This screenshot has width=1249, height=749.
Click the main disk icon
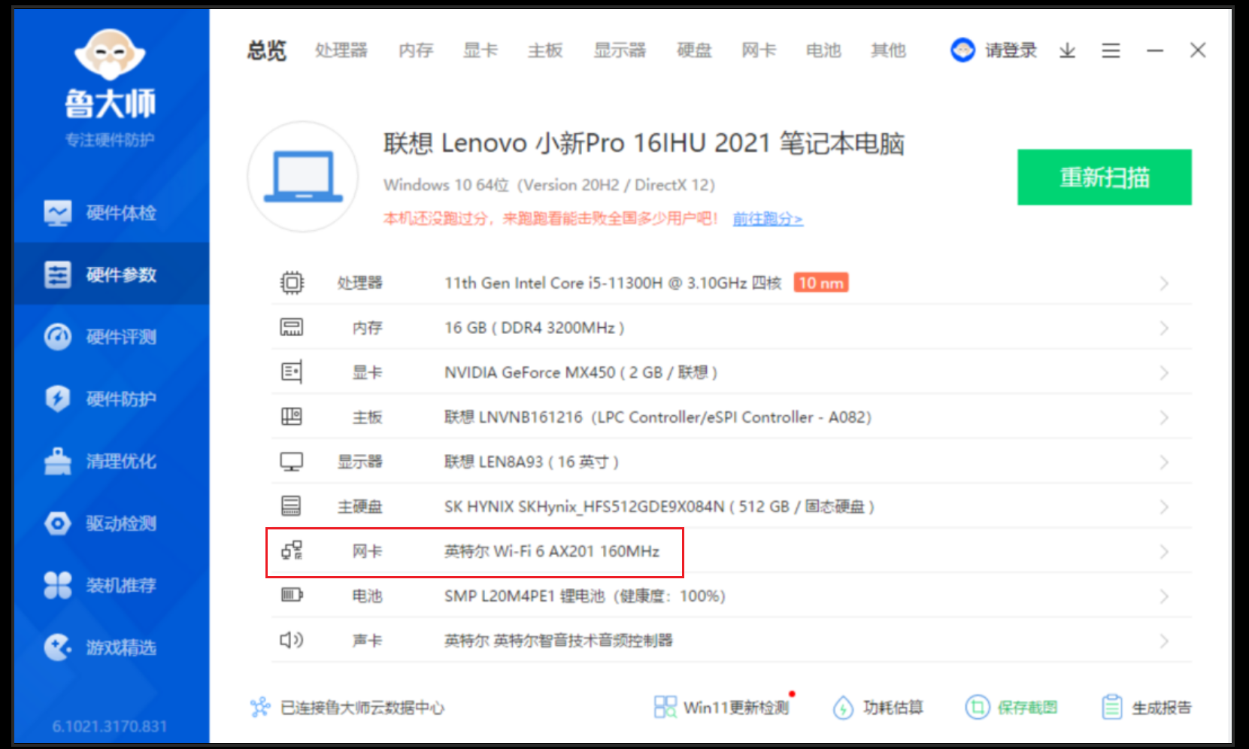pos(292,505)
